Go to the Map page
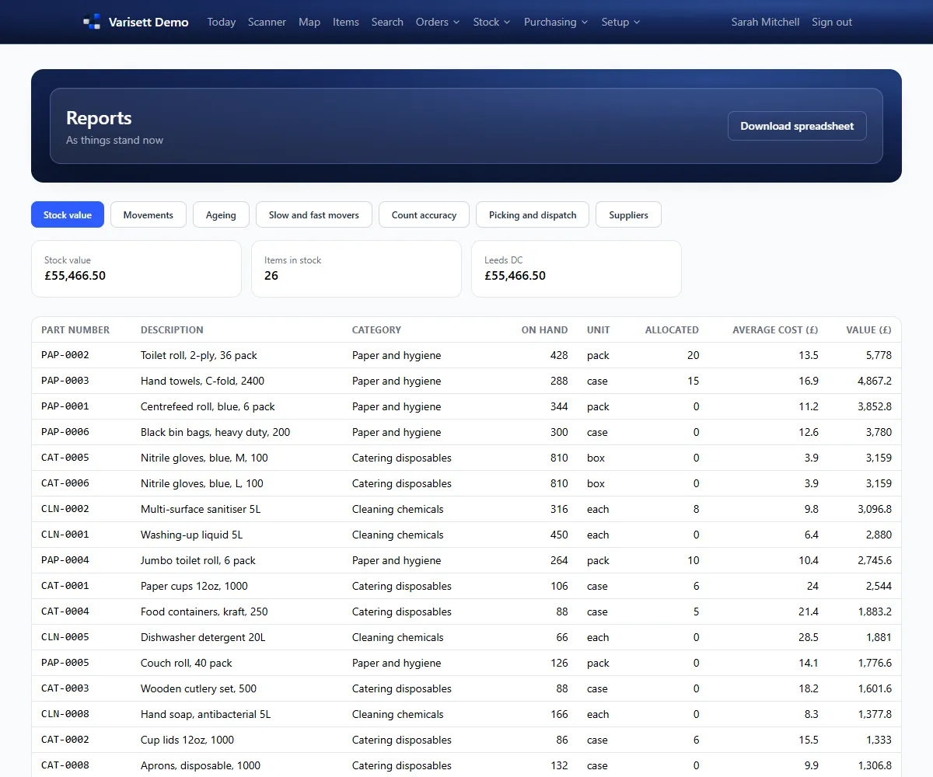 309,22
